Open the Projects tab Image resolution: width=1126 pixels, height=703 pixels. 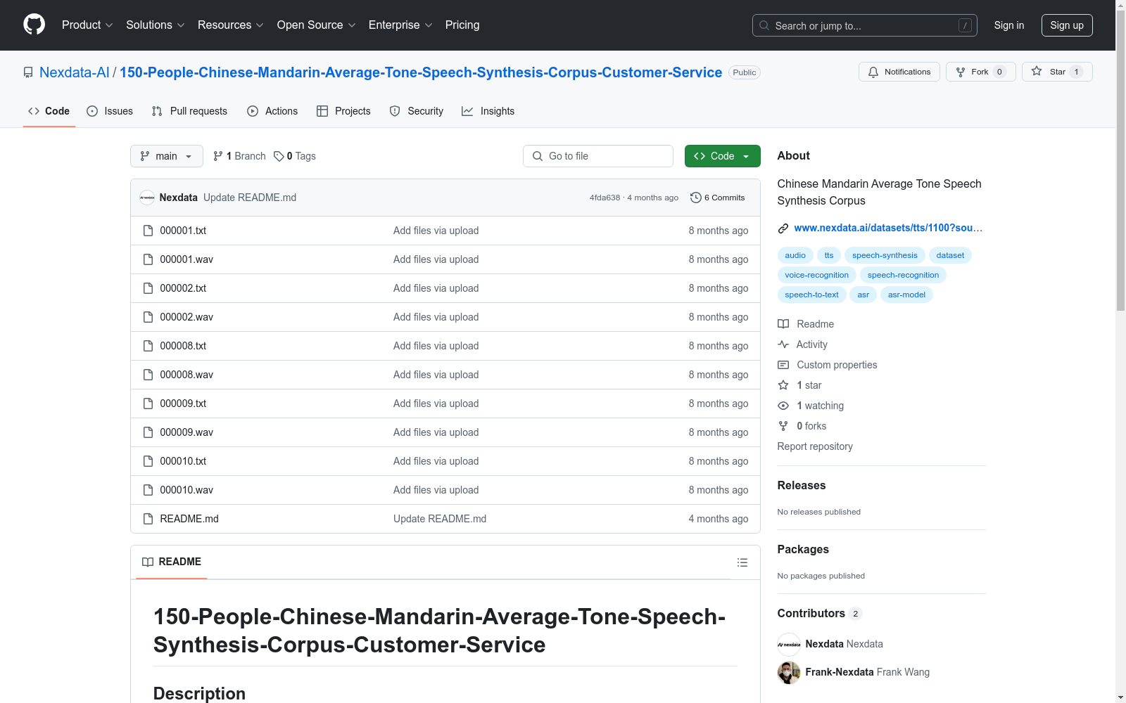pos(343,111)
